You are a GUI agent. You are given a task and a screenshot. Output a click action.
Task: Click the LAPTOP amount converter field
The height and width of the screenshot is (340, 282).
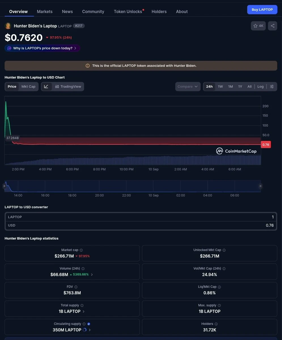(x=141, y=217)
